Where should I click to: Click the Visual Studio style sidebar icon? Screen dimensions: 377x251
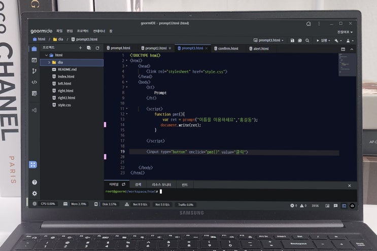point(34,110)
